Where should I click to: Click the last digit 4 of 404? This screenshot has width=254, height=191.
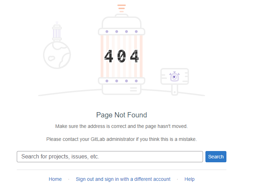tap(135, 56)
